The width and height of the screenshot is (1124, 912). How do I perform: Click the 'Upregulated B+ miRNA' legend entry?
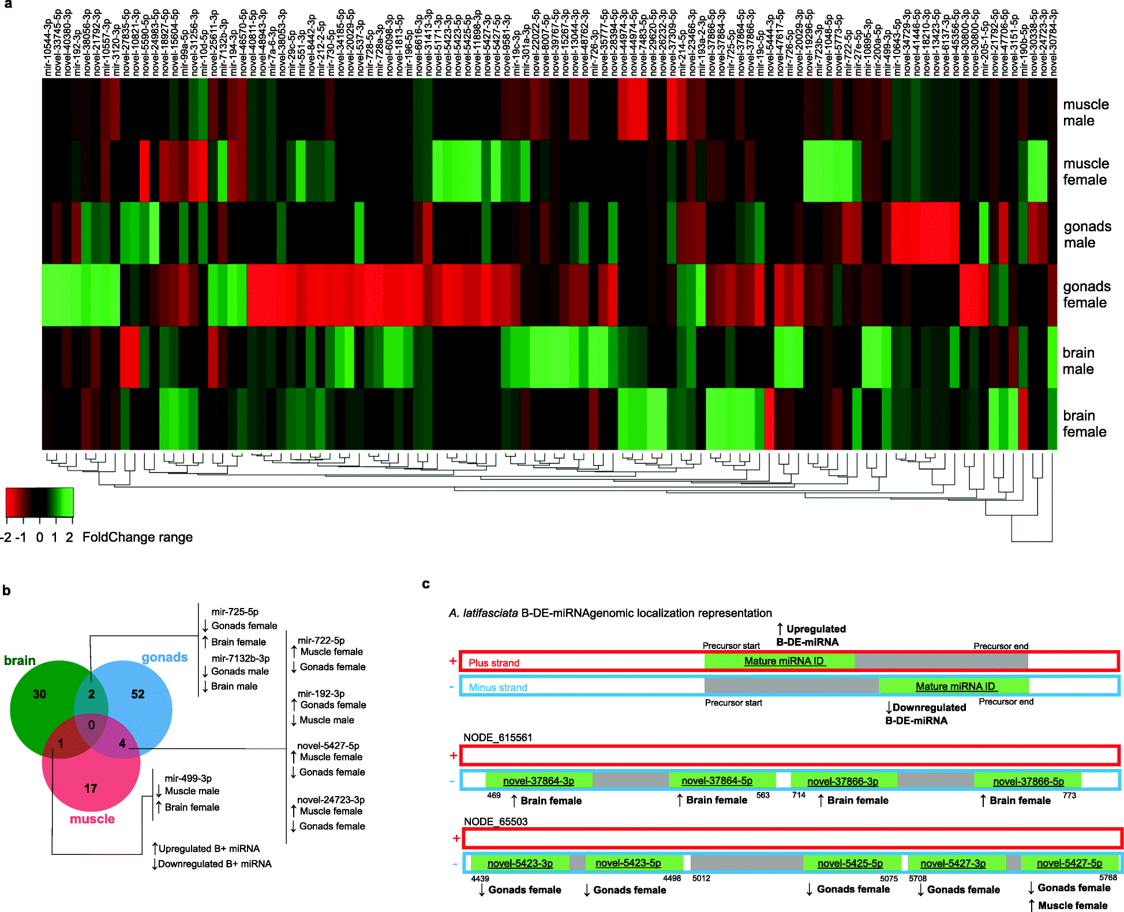point(206,849)
